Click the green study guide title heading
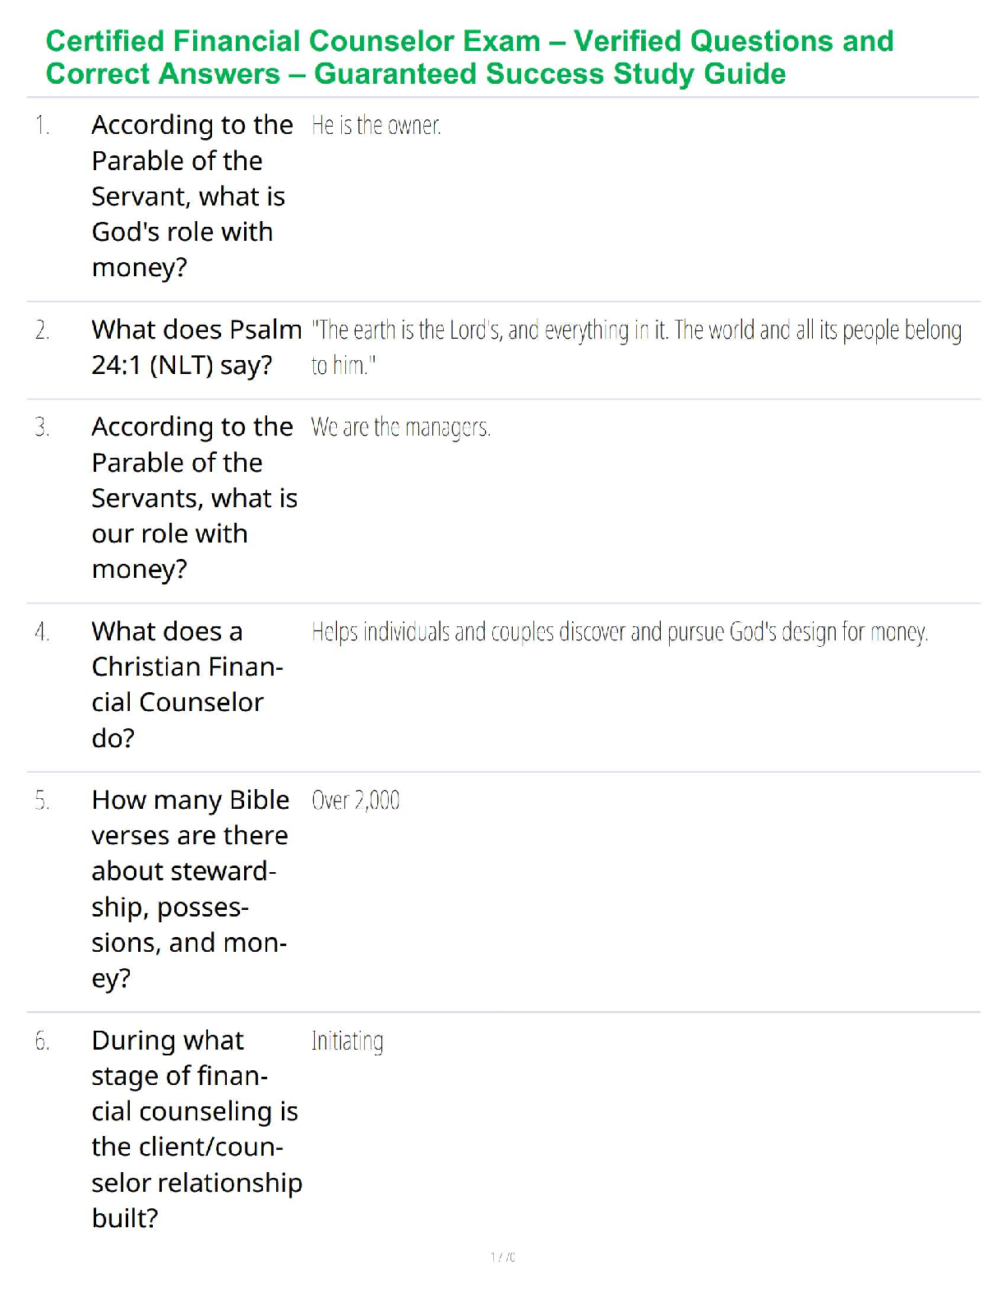Screen dimensions: 1006x1302 (469, 58)
